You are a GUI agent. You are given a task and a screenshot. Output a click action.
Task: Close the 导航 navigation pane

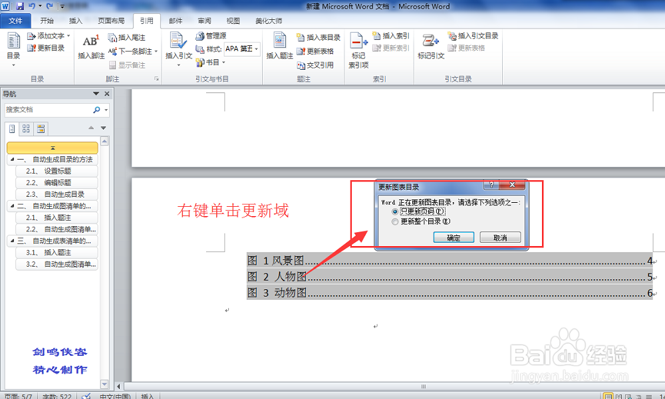click(x=107, y=94)
